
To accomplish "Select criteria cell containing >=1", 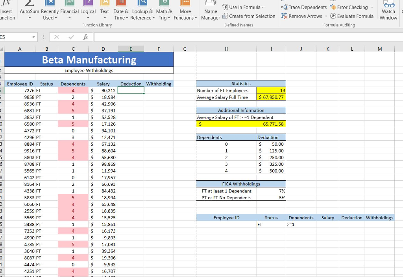I will click(x=301, y=224).
